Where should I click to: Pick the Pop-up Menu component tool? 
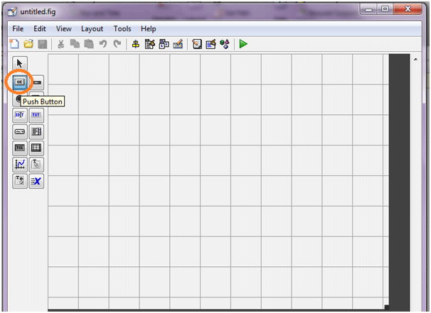[x=20, y=131]
